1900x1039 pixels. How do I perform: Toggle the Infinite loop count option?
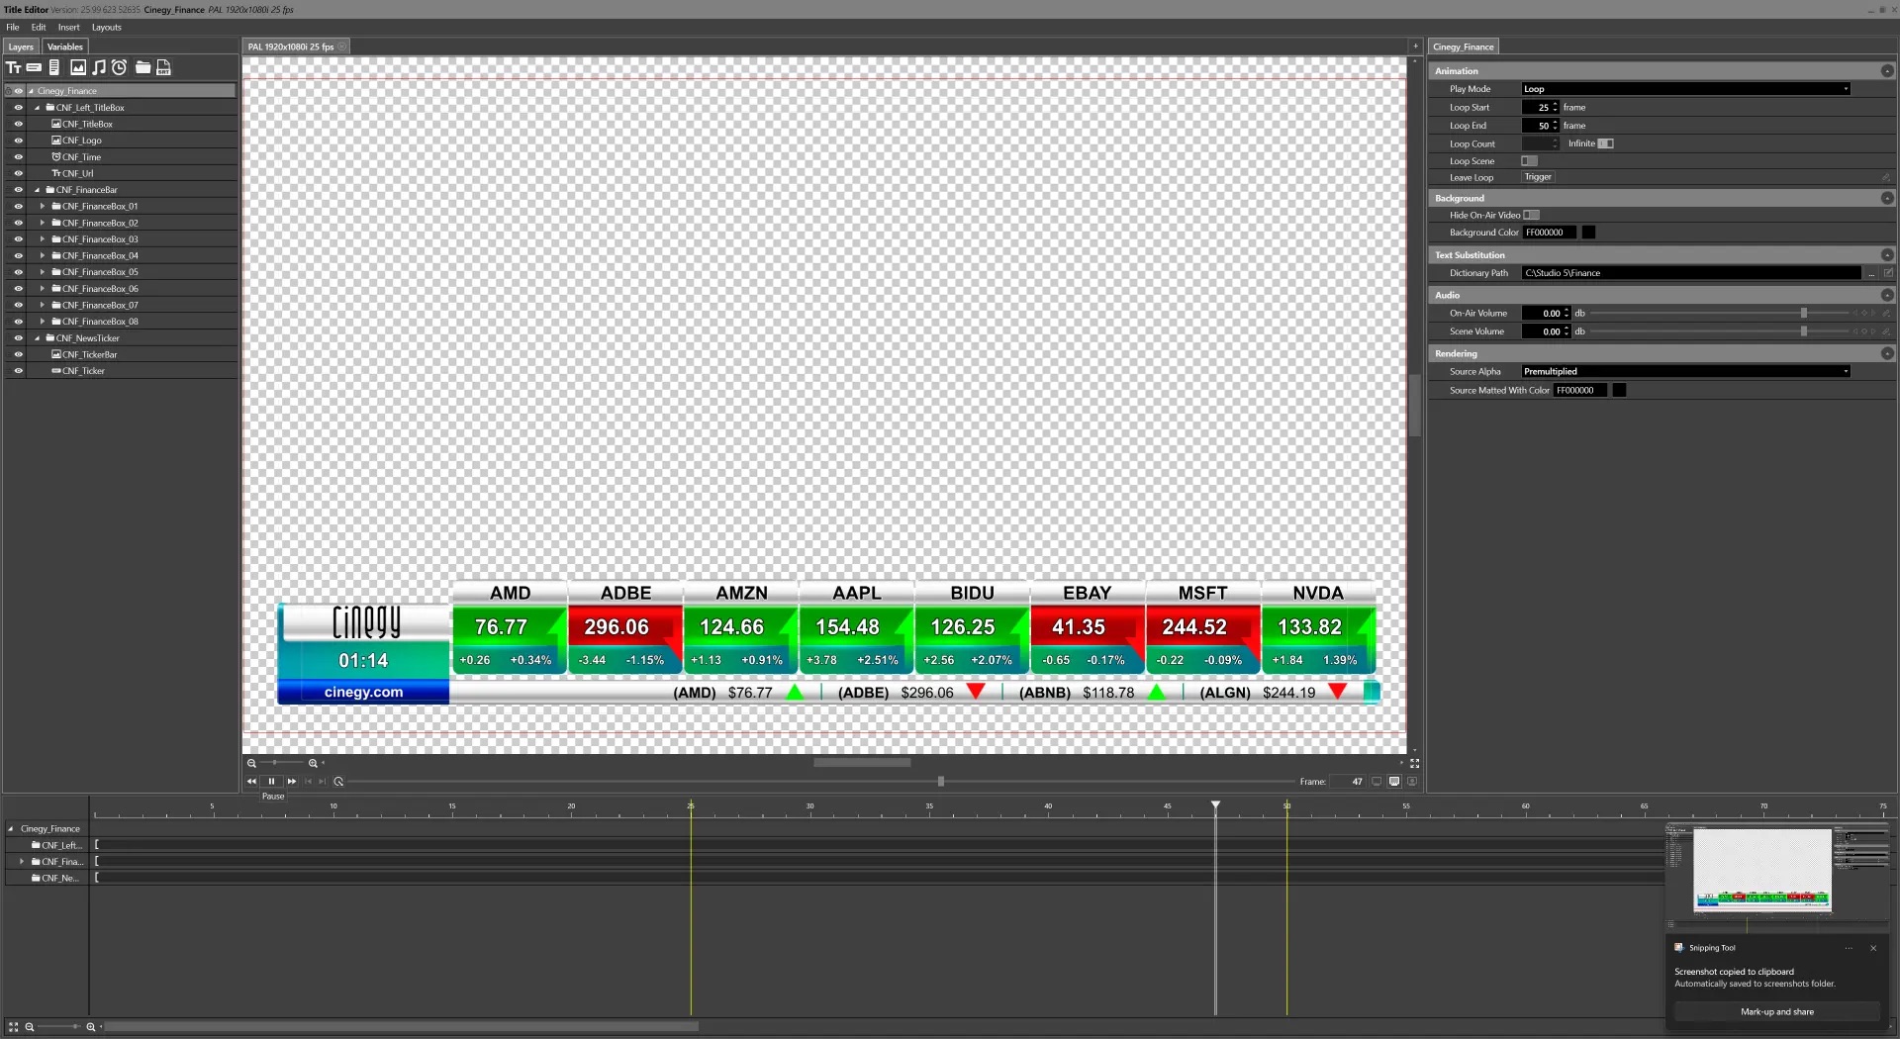click(x=1605, y=143)
